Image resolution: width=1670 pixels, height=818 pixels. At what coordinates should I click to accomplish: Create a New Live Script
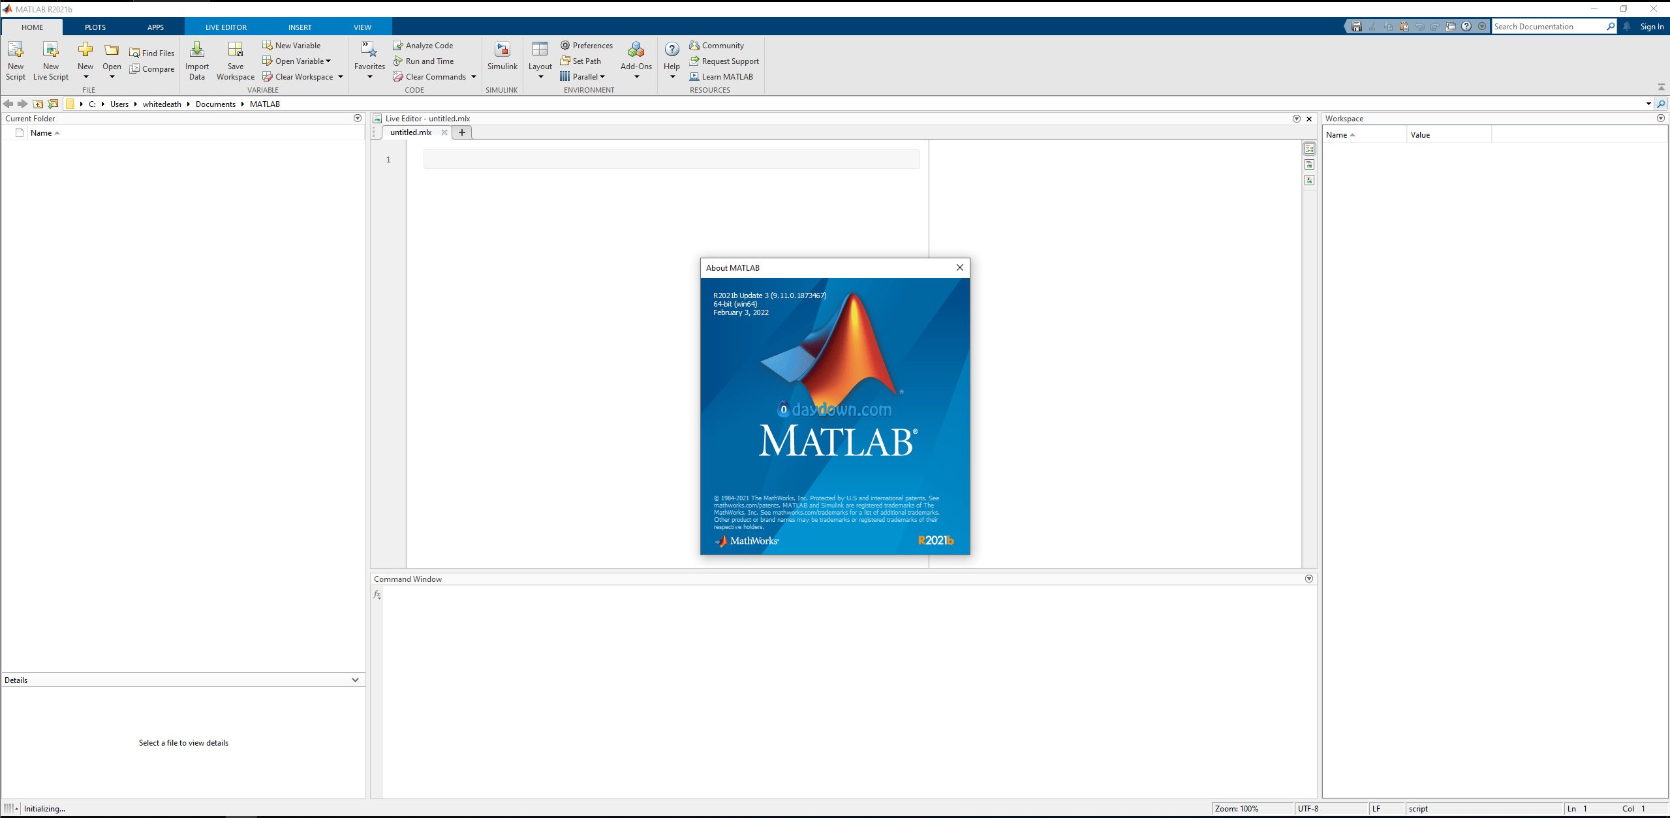[x=51, y=61]
